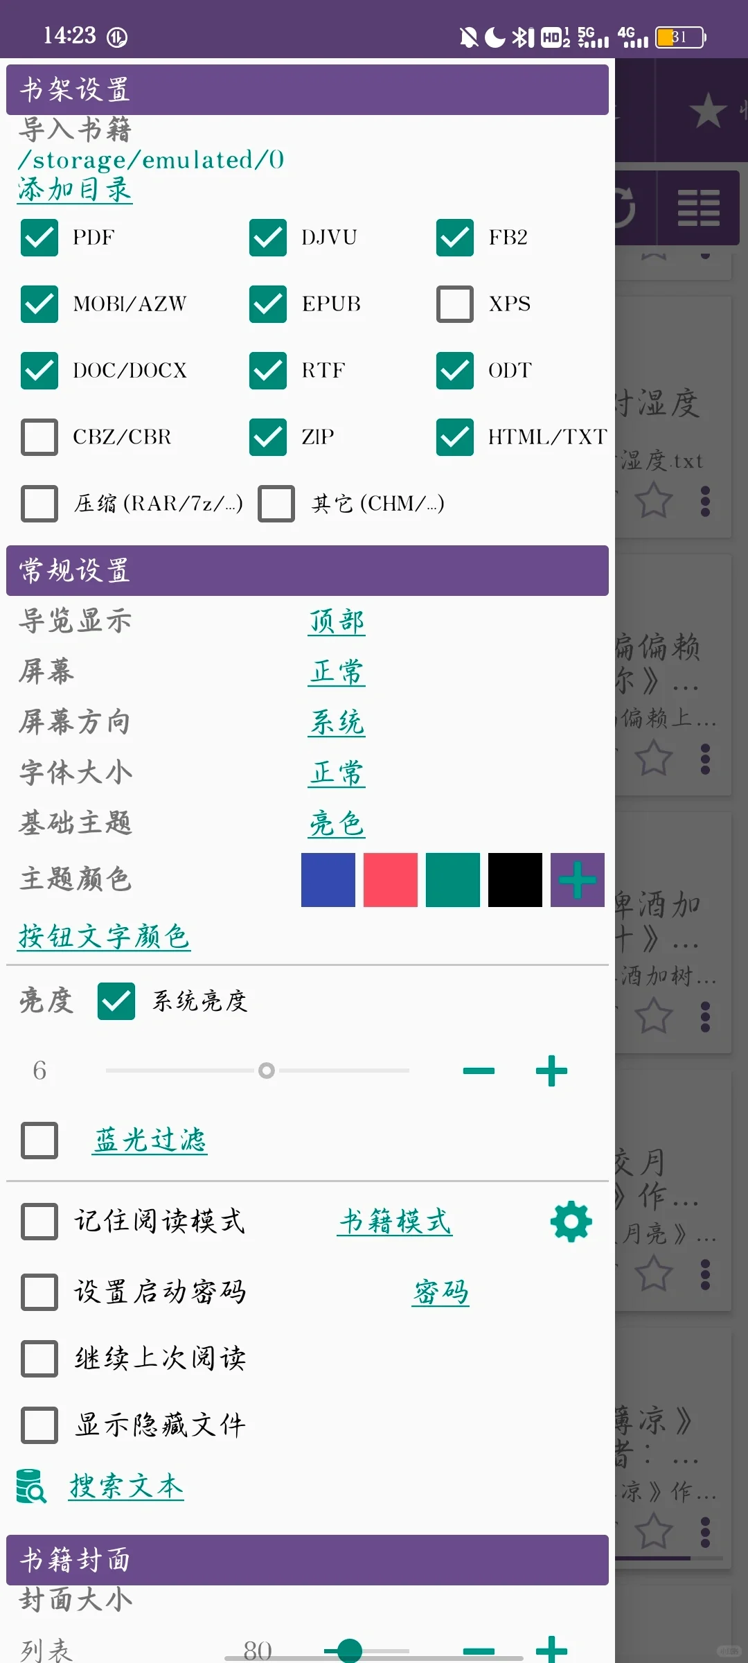This screenshot has height=1663, width=748.
Task: Change 屏幕方向 setting from 系统
Action: (x=337, y=723)
